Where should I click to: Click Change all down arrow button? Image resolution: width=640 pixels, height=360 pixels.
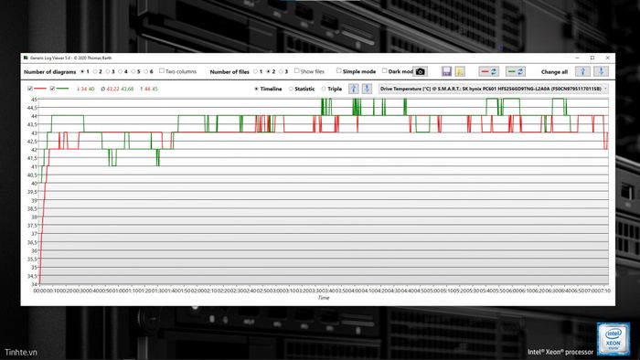point(602,72)
